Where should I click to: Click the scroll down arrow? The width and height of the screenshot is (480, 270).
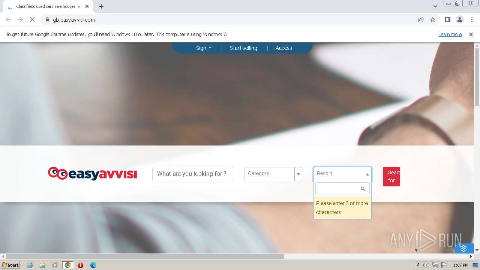(x=477, y=250)
